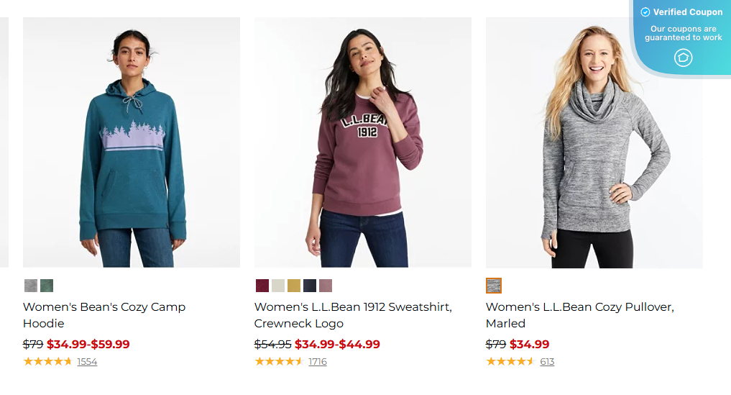View the 1716 reviews for 1912 Sweatshirt
Viewport: 731px width, 395px height.
click(318, 362)
